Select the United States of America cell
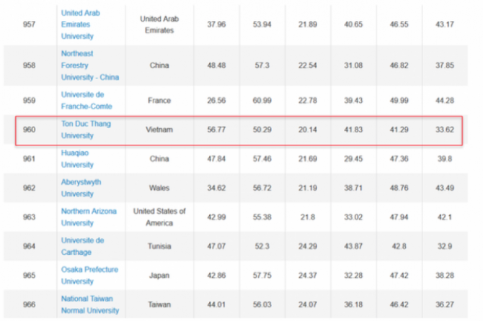The height and width of the screenshot is (321, 483). [159, 217]
